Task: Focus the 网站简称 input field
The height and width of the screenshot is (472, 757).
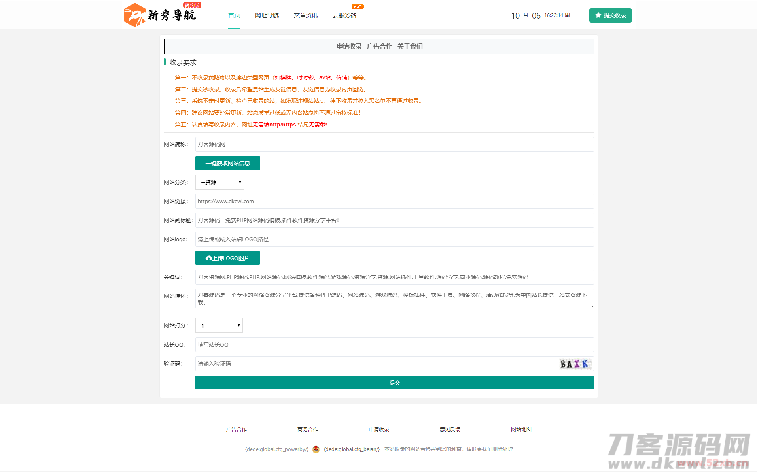Action: 394,144
